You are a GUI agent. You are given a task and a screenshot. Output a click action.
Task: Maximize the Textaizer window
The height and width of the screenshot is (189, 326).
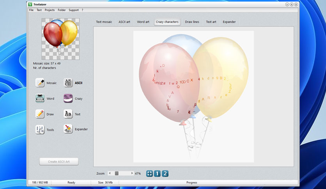[x=291, y=4]
